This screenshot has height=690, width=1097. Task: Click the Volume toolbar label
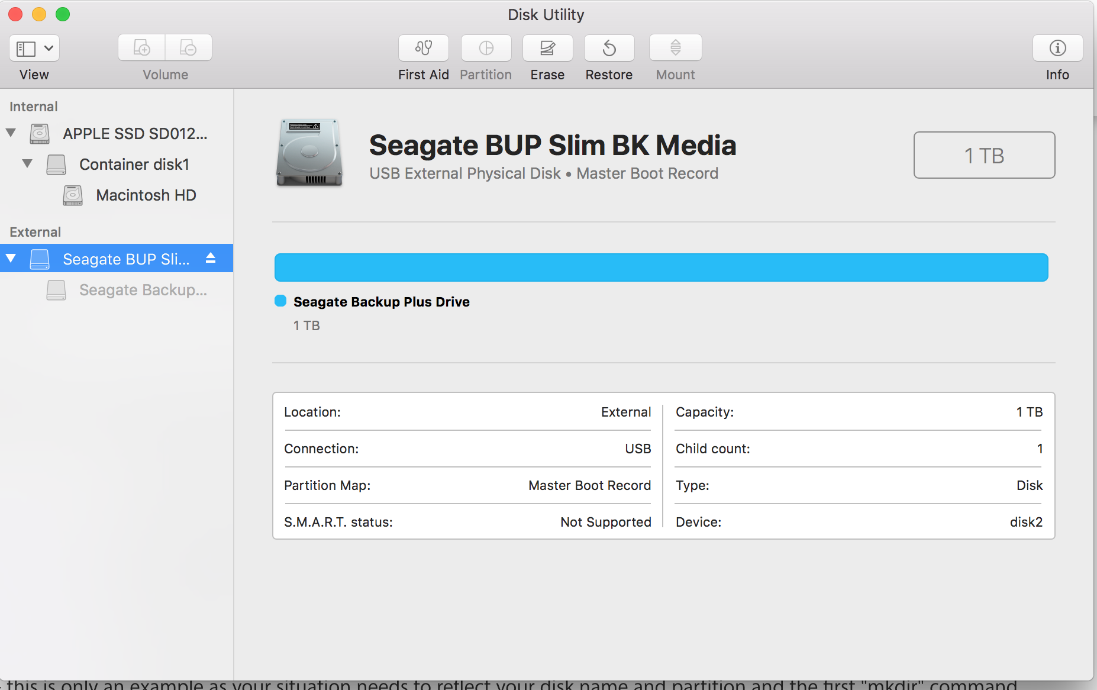(166, 75)
